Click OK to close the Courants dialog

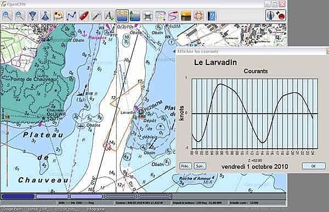pyautogui.click(x=314, y=166)
